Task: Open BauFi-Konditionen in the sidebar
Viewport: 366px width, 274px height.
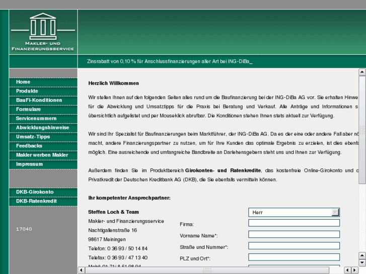Action: (43, 100)
